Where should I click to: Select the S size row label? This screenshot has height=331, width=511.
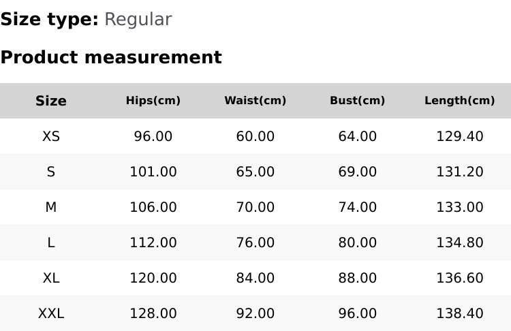[x=51, y=172]
